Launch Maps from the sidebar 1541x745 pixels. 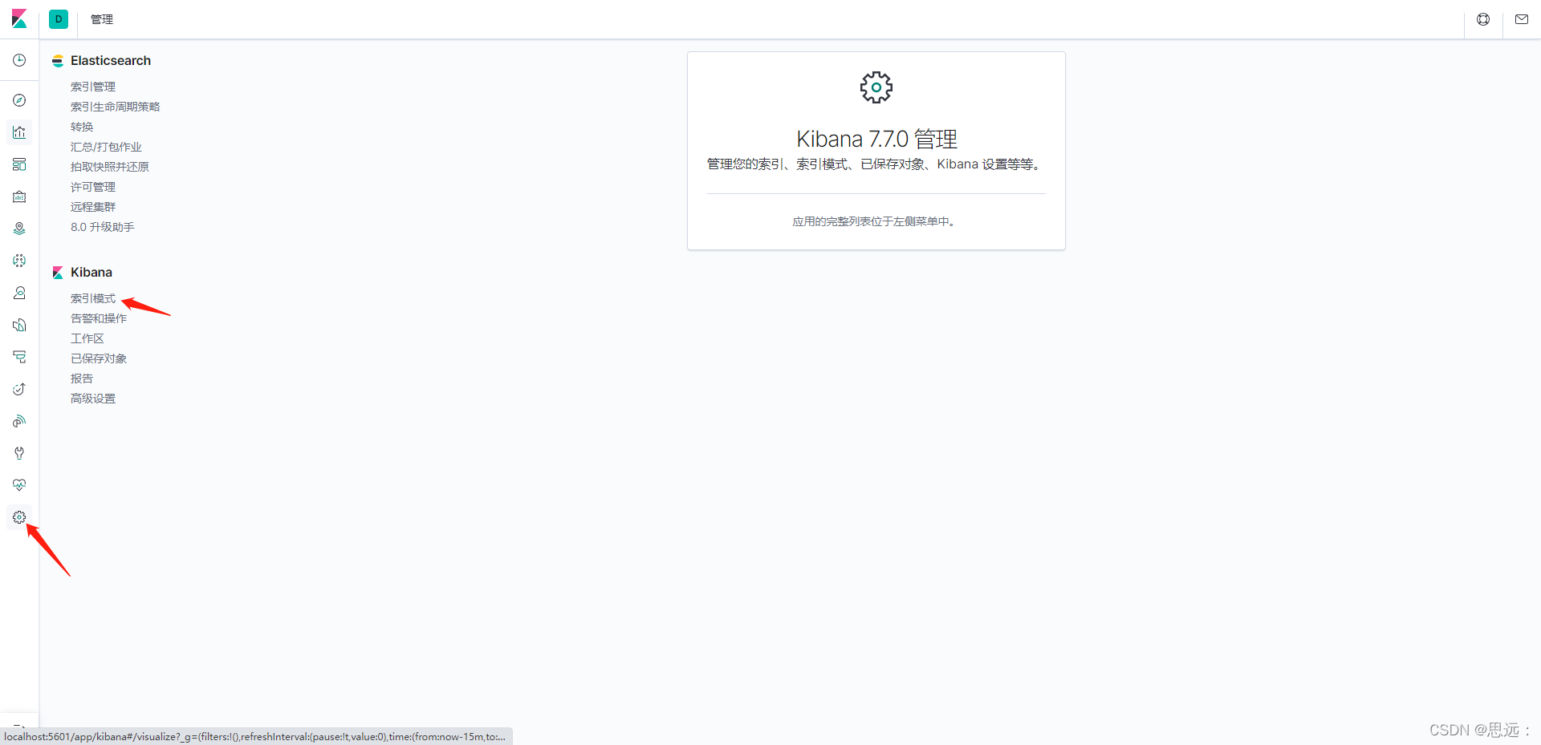point(19,229)
